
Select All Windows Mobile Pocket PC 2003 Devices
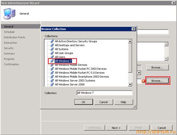click(x=81, y=69)
